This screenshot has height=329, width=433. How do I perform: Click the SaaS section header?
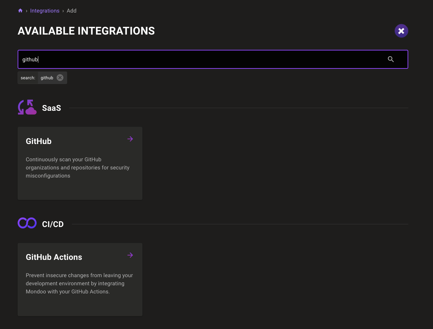[52, 108]
